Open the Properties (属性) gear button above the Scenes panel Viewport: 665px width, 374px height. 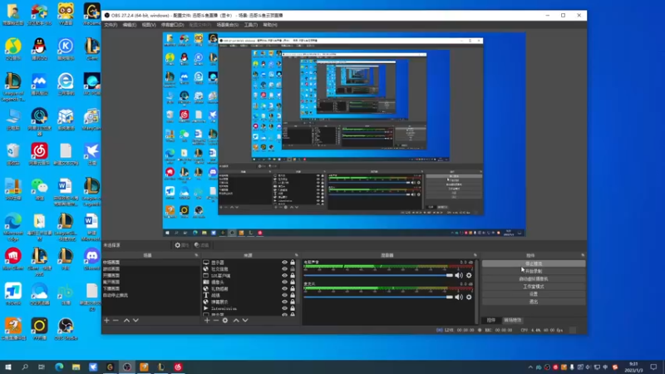click(181, 245)
